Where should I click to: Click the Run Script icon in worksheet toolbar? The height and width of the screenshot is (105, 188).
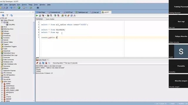[40, 15]
